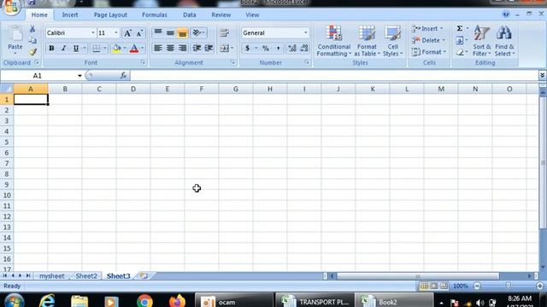Screen dimensions: 547x307
Task: Open Cell Styles gallery
Action: (392, 41)
